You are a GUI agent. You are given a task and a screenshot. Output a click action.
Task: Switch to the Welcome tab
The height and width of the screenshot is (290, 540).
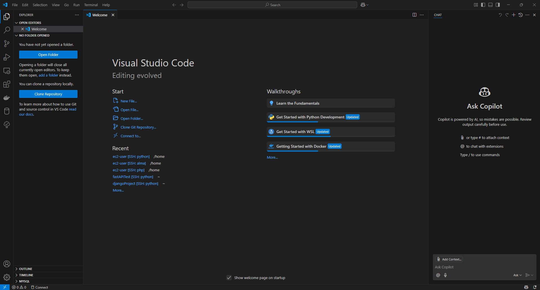tap(99, 15)
